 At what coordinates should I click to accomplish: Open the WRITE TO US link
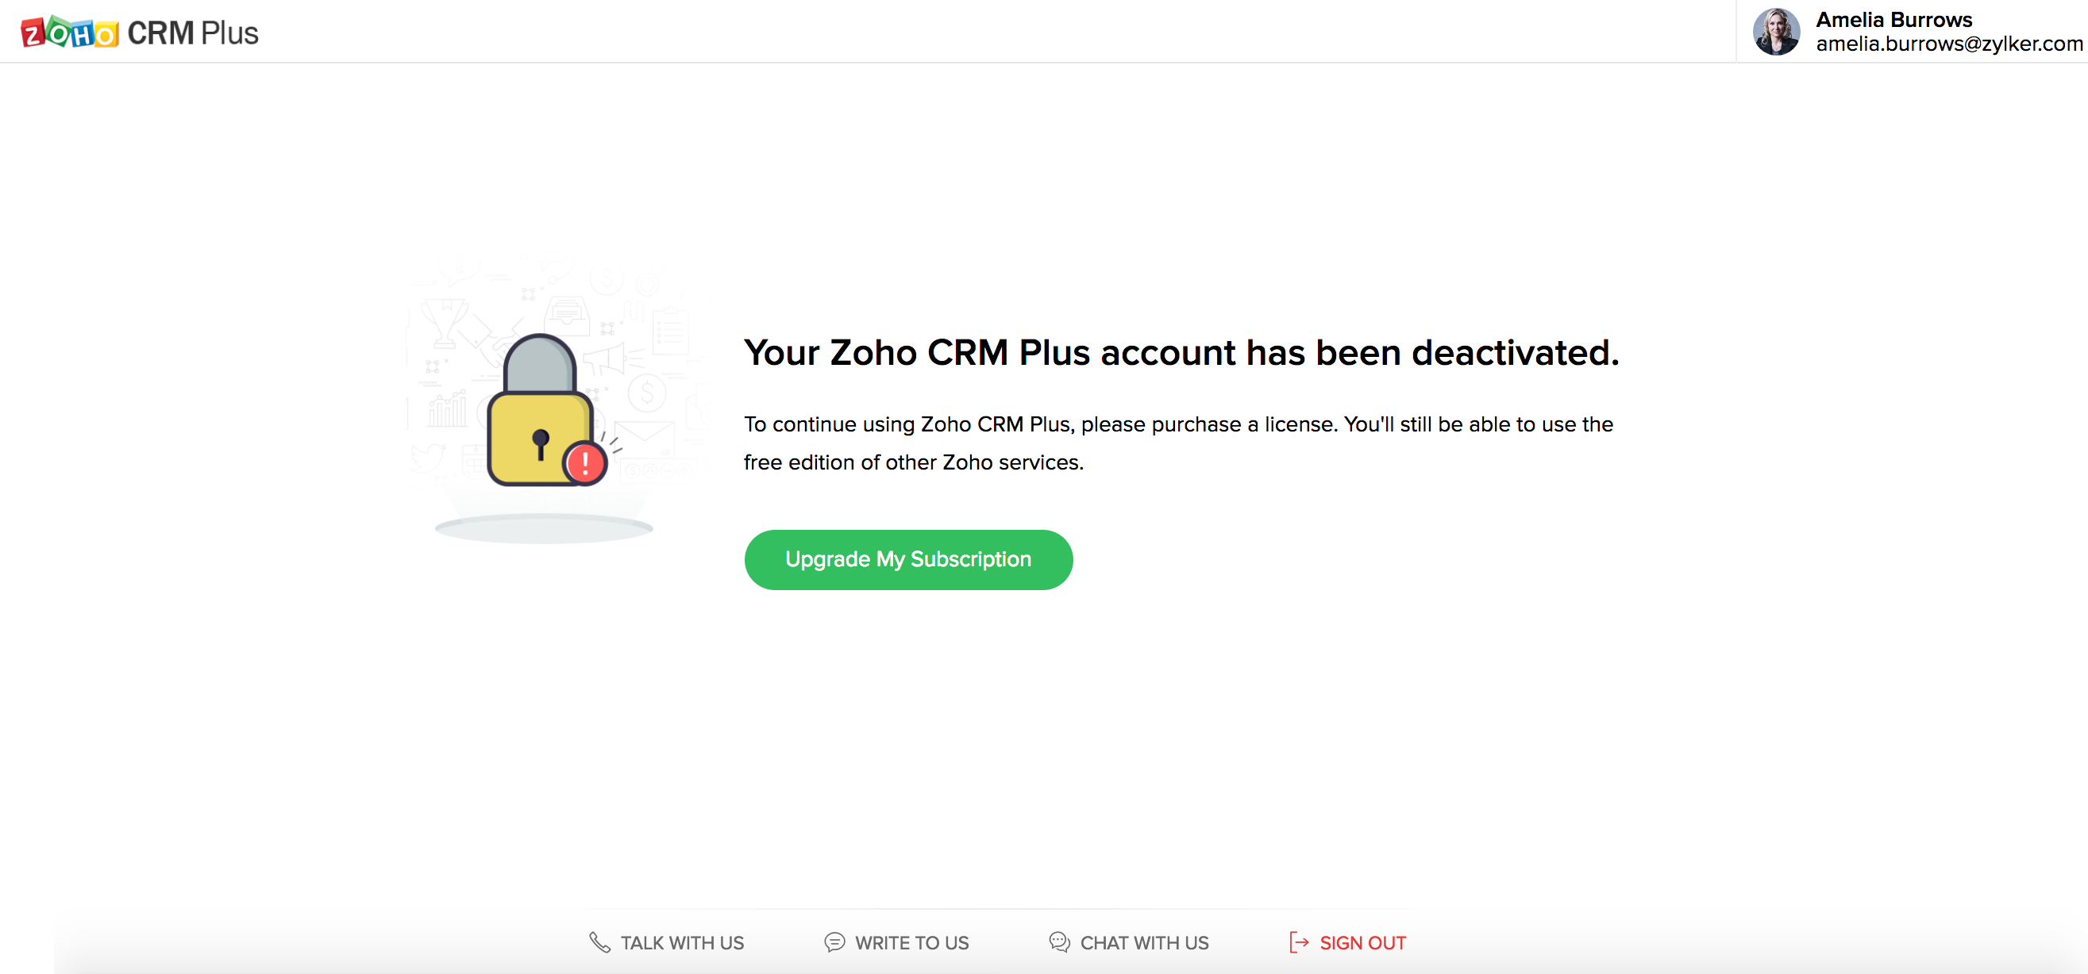(x=911, y=942)
